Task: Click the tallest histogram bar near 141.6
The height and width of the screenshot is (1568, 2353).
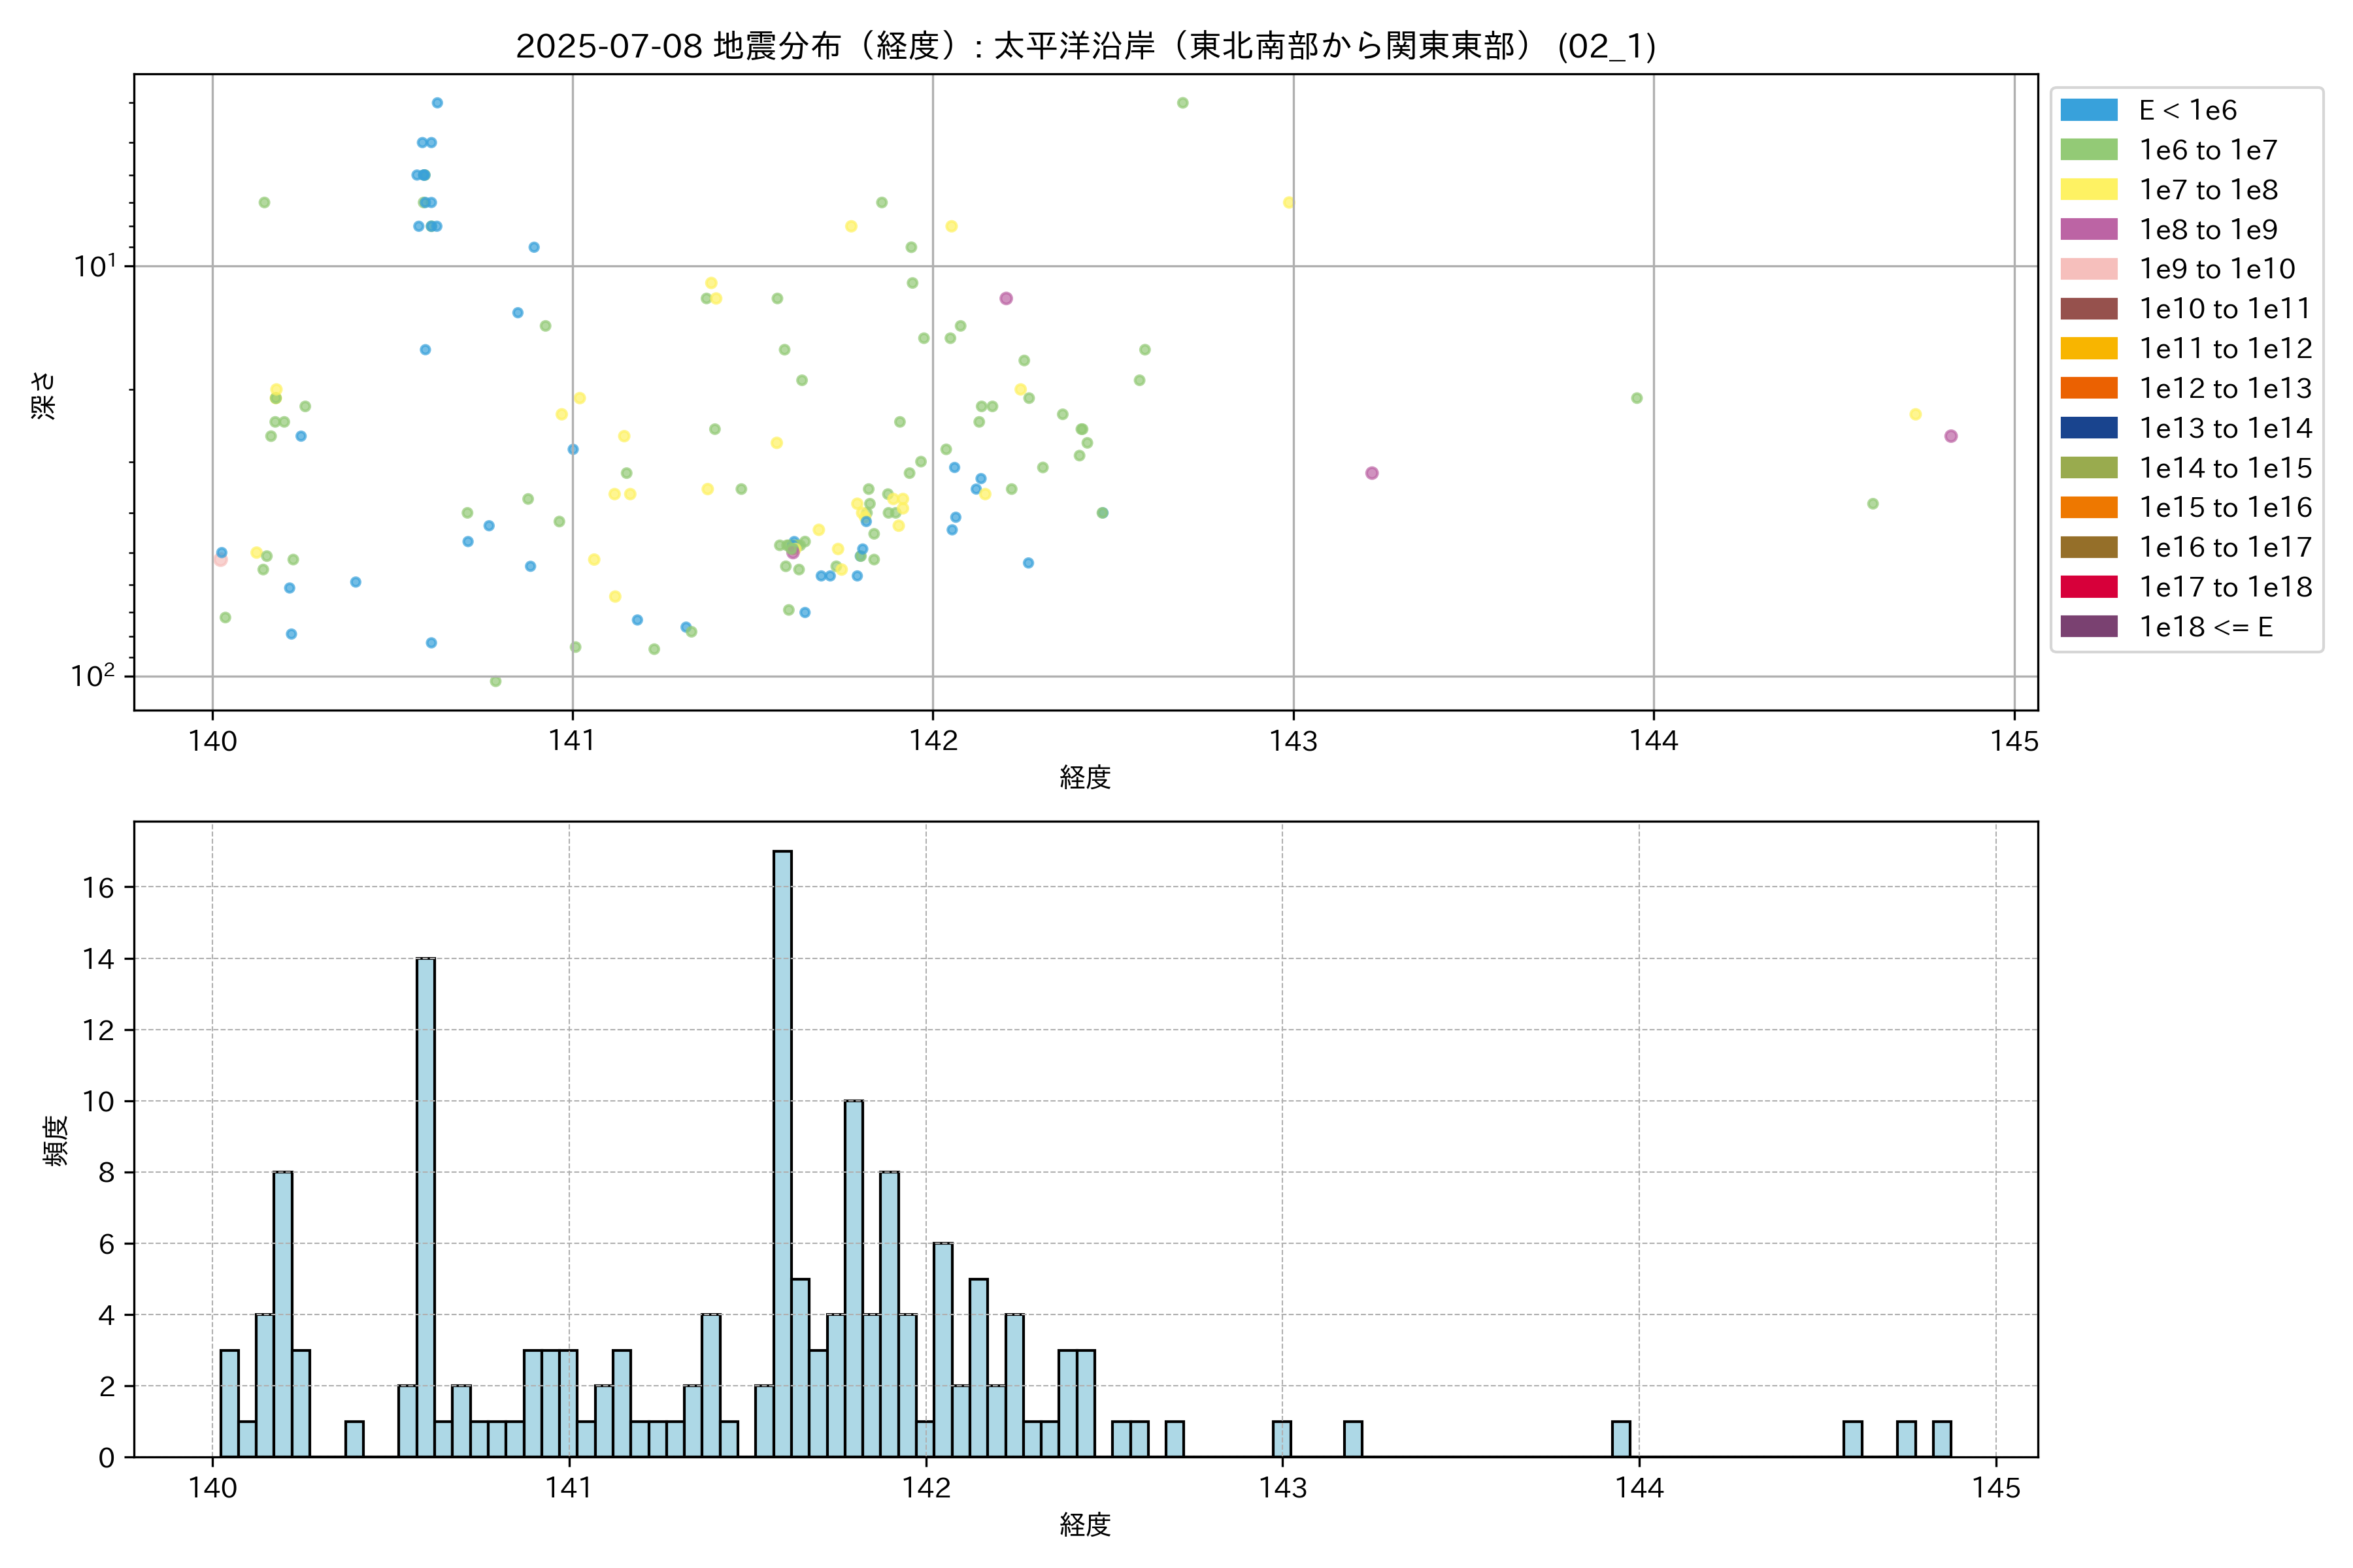Action: pos(782,1150)
